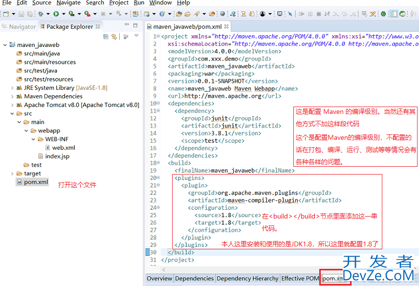419x286 pixels.
Task: Select web.xml file in tree
Action: [61, 148]
